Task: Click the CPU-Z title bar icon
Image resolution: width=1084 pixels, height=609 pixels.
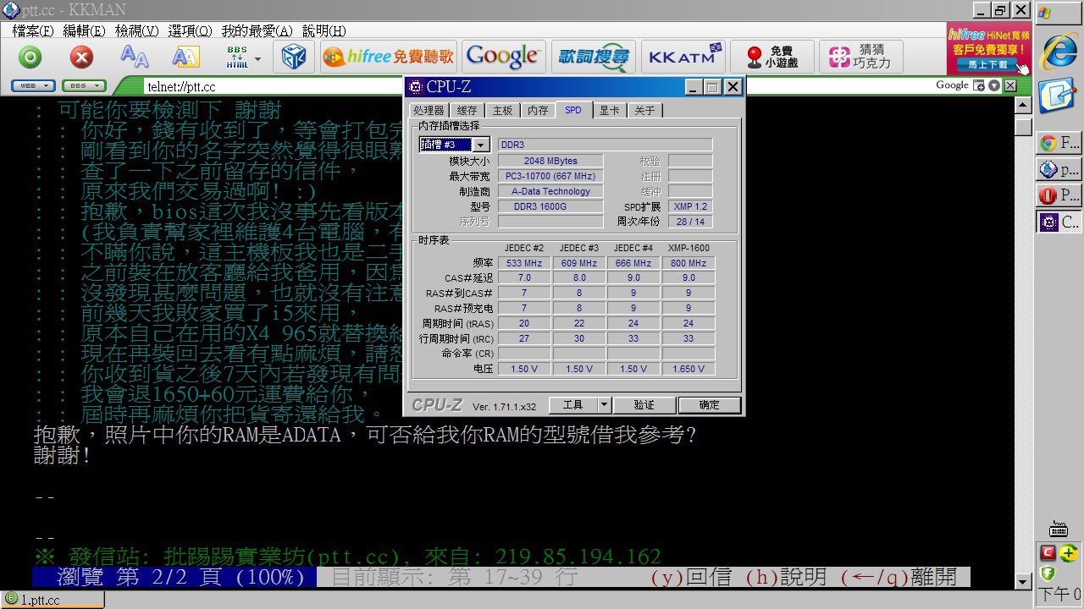Action: pyautogui.click(x=415, y=86)
